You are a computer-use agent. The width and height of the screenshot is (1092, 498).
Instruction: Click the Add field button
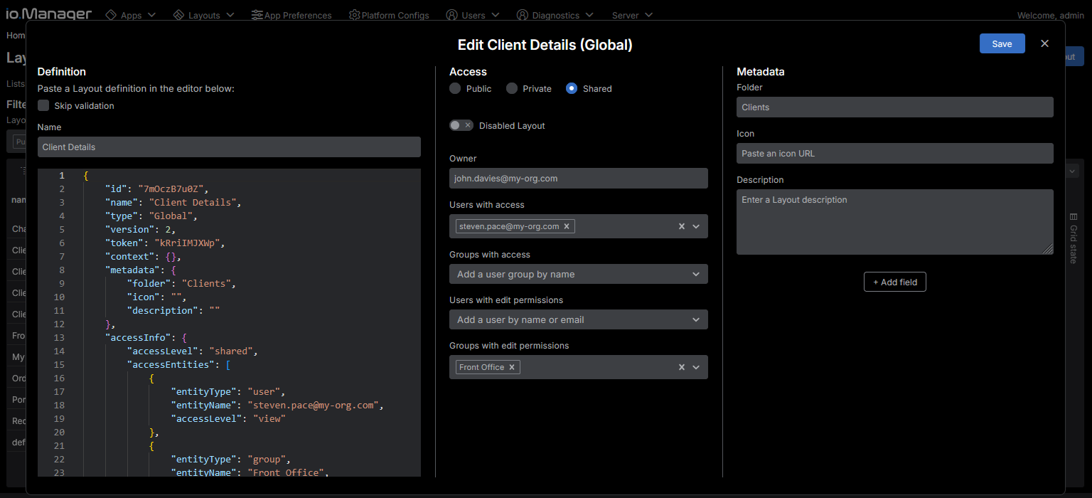coord(895,282)
